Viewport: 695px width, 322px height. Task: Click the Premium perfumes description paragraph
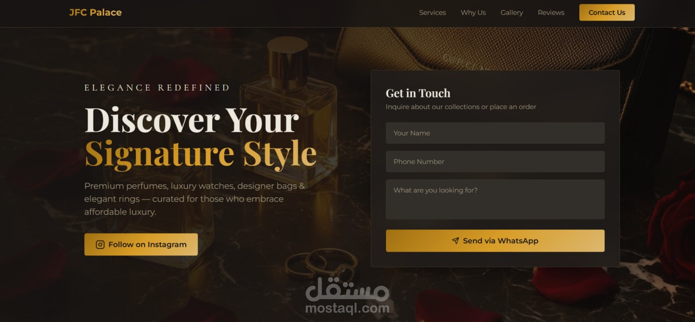point(194,199)
